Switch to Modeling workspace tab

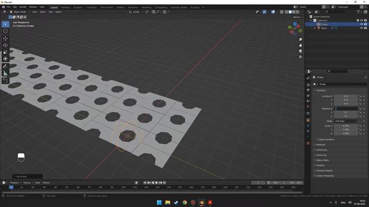click(x=65, y=7)
